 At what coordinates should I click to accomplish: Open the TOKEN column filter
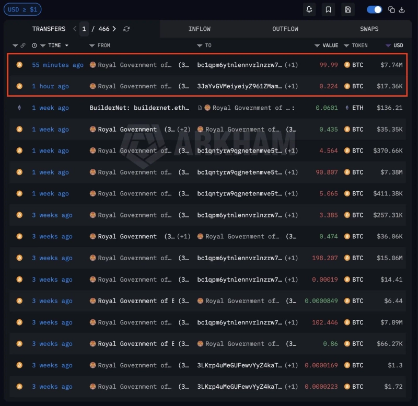click(x=346, y=45)
